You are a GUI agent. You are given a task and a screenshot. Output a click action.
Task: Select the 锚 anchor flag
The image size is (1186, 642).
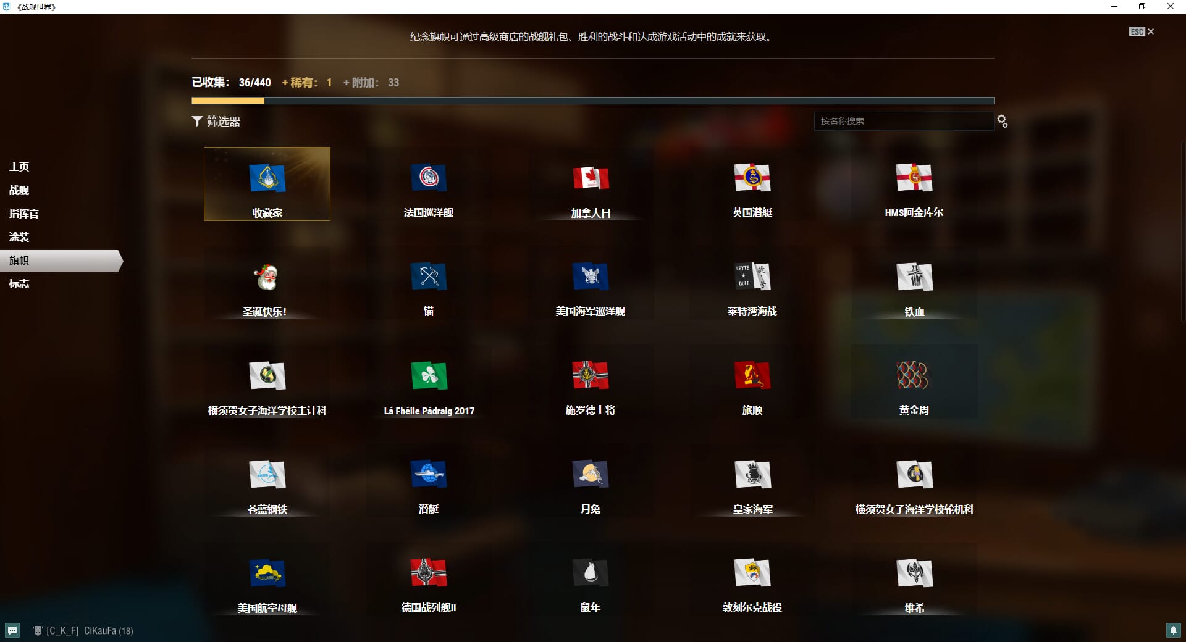click(x=429, y=278)
